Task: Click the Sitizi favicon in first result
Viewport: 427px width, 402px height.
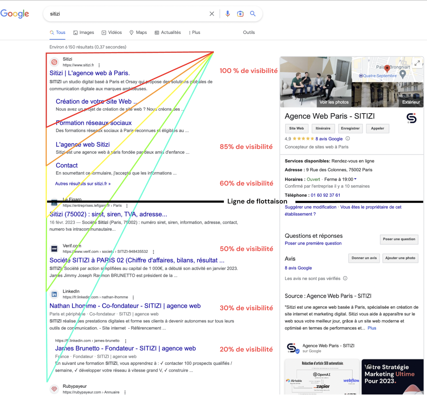Action: 55,62
